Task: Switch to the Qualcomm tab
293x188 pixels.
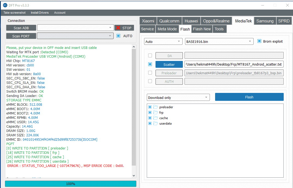Action: coord(169,21)
